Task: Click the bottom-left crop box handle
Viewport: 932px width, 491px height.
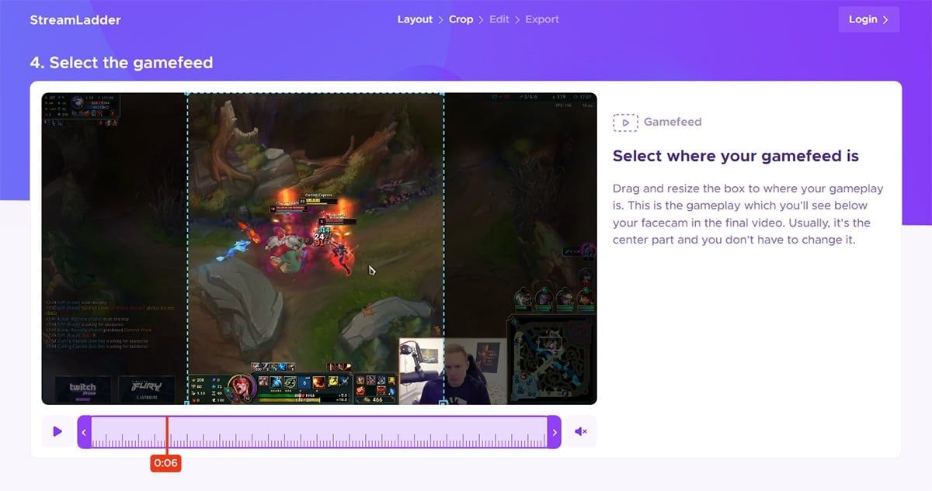Action: 187,402
